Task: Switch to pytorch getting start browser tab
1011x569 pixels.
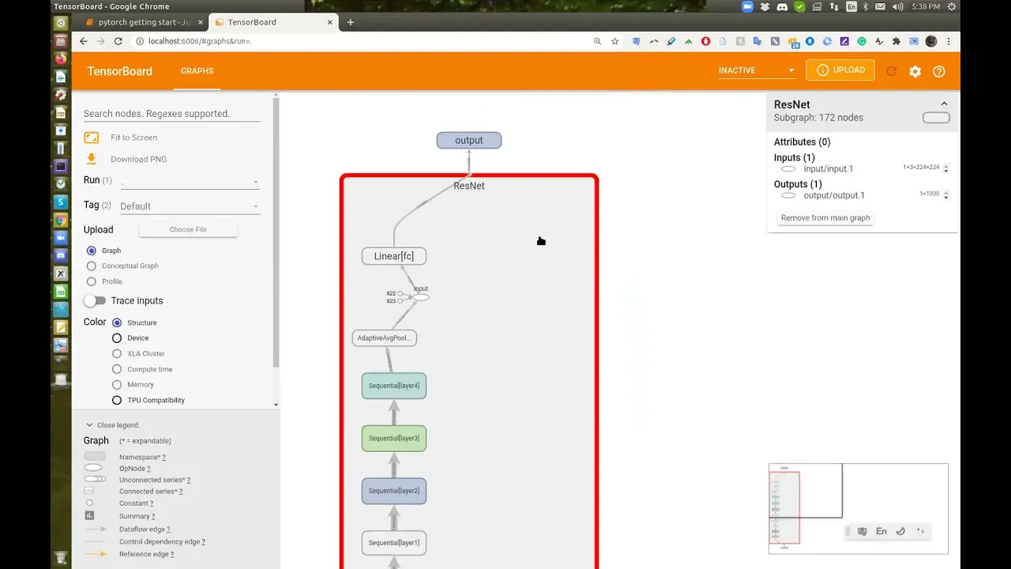Action: point(142,22)
